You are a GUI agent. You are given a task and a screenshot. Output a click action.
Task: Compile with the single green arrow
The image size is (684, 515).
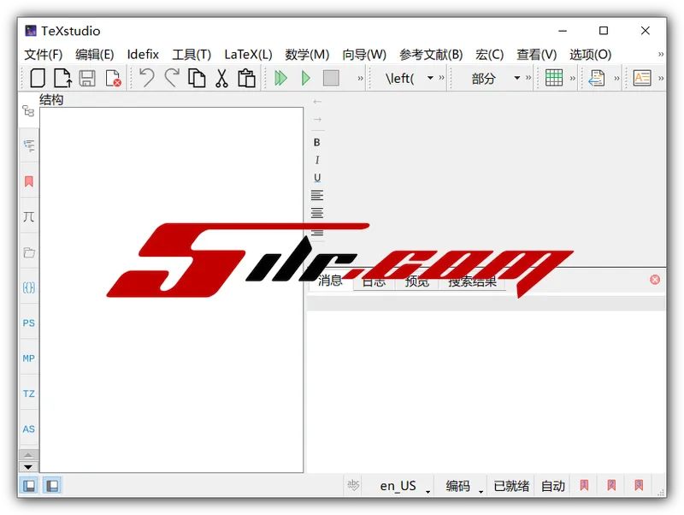pos(306,78)
